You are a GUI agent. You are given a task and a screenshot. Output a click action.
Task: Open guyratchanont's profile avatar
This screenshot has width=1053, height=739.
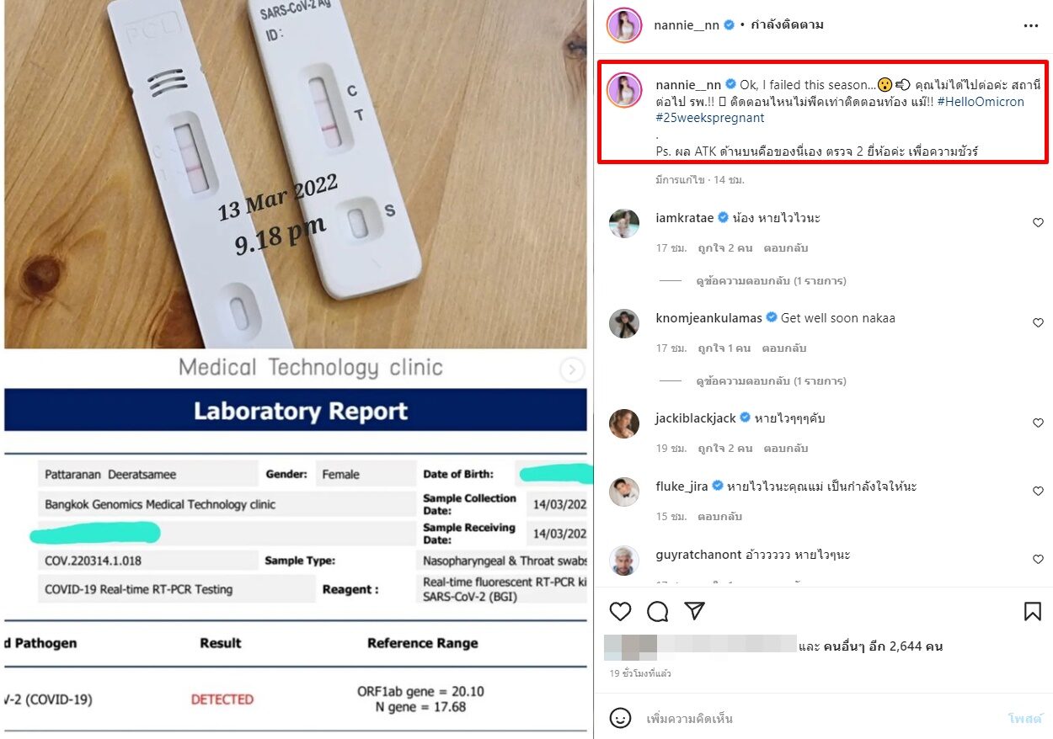[624, 560]
